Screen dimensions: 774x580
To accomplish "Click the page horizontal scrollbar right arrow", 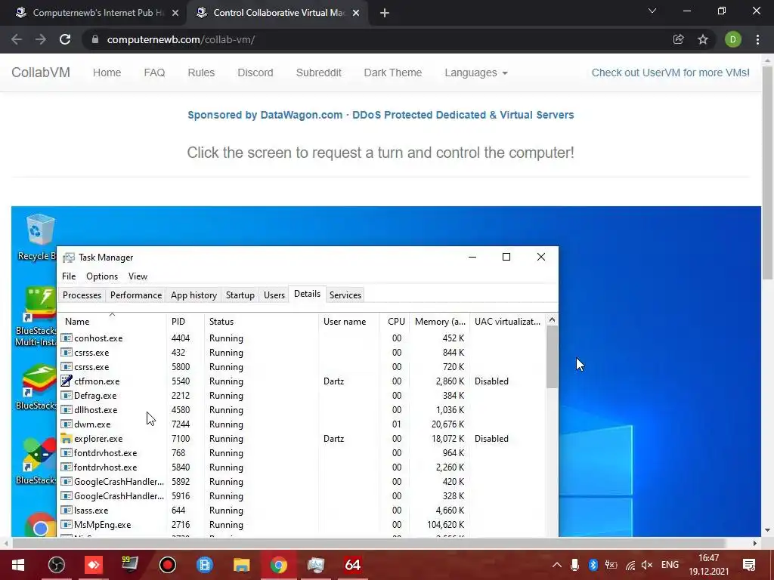I will [x=755, y=543].
